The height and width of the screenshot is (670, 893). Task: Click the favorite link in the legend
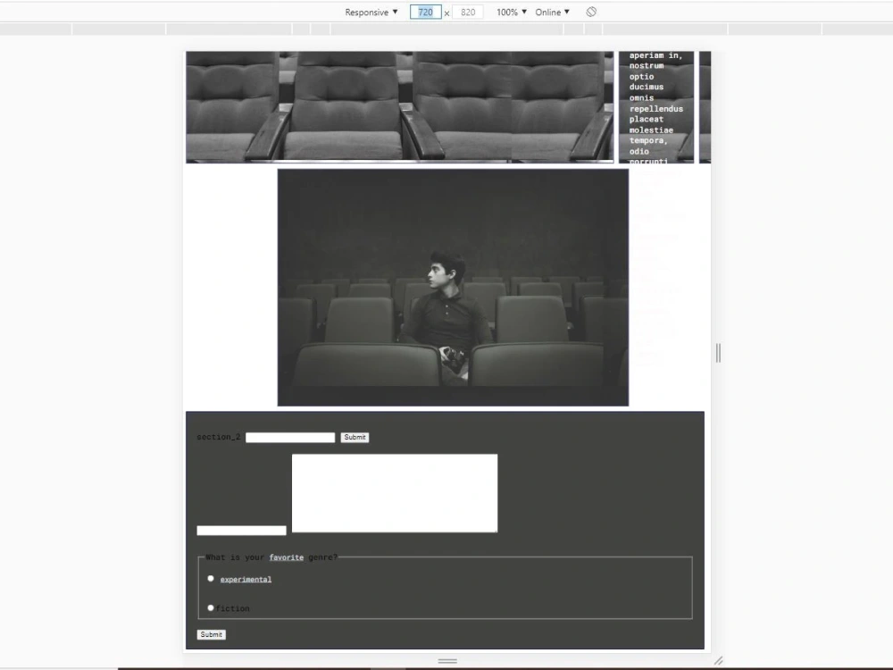click(x=287, y=557)
